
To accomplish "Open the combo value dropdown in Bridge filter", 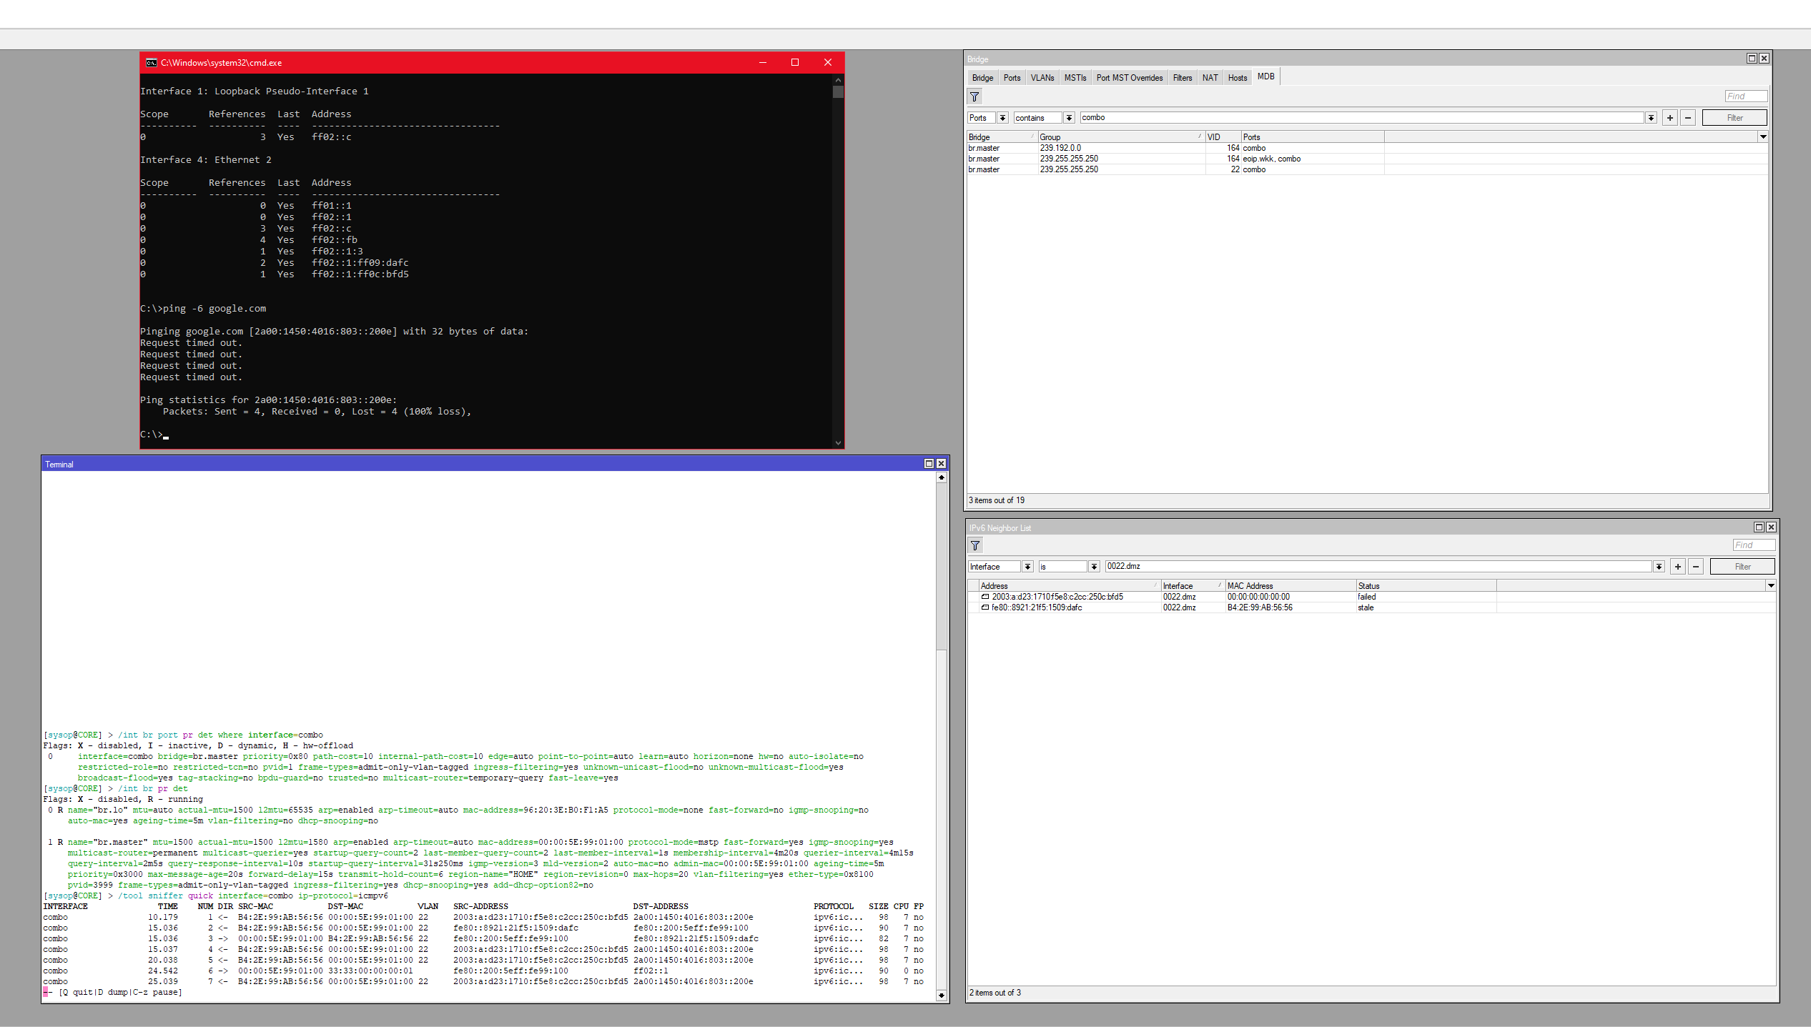I will coord(1651,118).
